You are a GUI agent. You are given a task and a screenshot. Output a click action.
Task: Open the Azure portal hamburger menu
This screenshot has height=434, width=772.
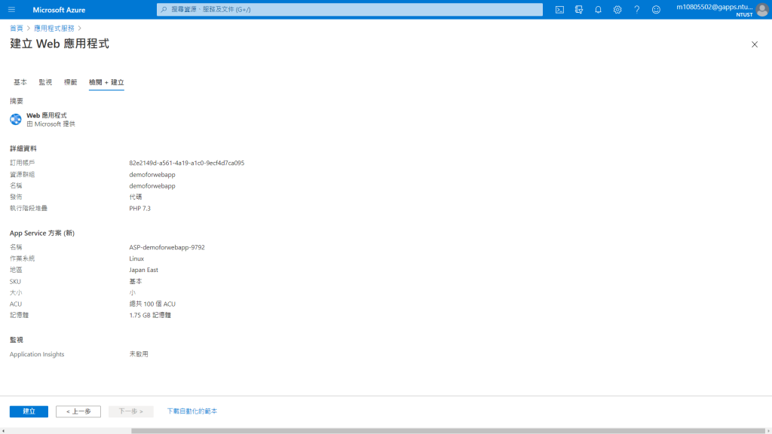point(12,9)
